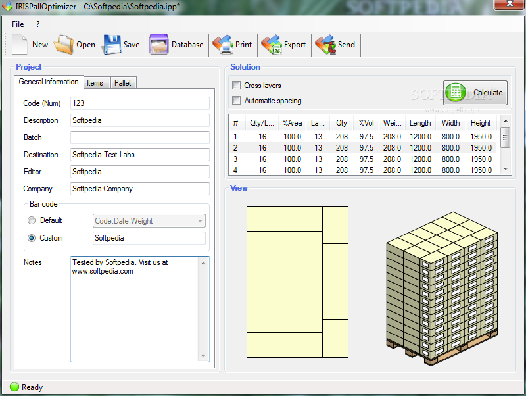The height and width of the screenshot is (396, 526).
Task: Click the New document icon
Action: point(20,44)
